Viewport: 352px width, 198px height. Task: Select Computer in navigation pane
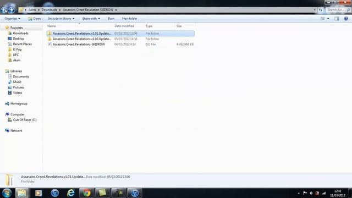(18, 114)
